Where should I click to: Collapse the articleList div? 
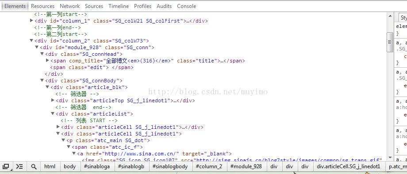click(53, 113)
